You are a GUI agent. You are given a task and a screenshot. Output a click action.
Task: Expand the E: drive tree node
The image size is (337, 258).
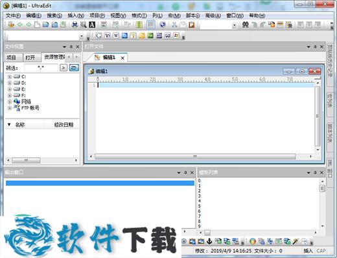point(9,89)
